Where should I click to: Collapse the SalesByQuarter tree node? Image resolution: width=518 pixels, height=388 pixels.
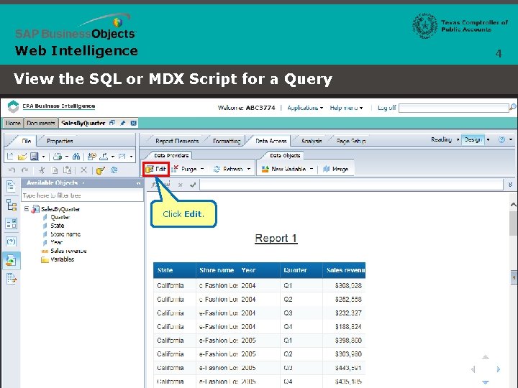[27, 208]
